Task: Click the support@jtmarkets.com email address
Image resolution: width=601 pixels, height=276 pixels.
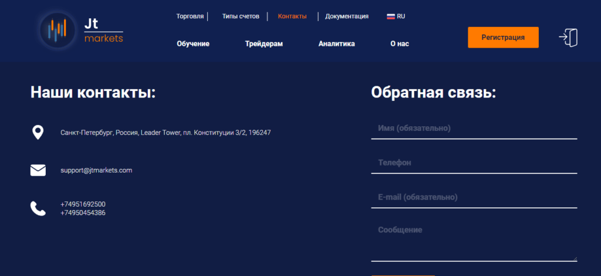Action: pyautogui.click(x=96, y=170)
